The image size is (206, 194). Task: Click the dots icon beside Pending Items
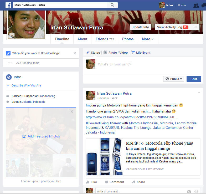[10, 63]
